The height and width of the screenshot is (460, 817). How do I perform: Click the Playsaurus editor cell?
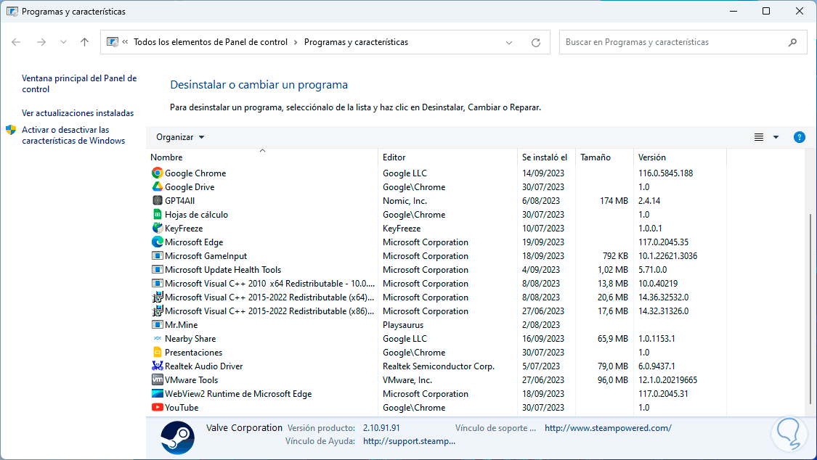403,325
